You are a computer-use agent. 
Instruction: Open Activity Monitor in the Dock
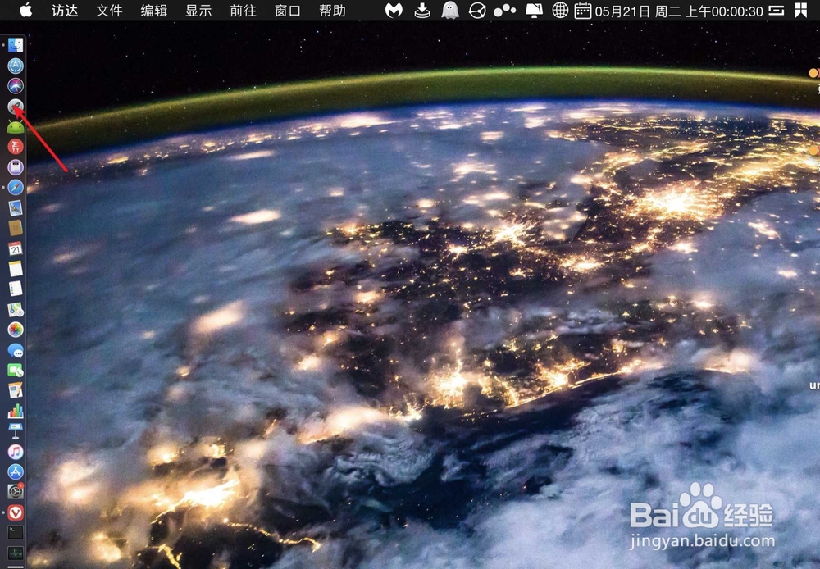pyautogui.click(x=16, y=553)
